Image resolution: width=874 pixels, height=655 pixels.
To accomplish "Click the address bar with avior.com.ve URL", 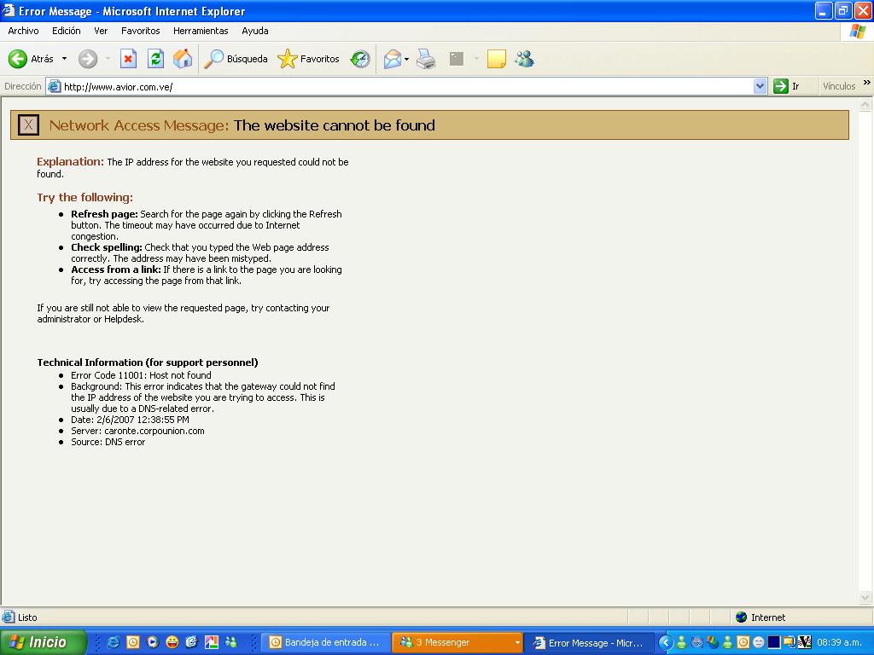I will click(x=407, y=86).
